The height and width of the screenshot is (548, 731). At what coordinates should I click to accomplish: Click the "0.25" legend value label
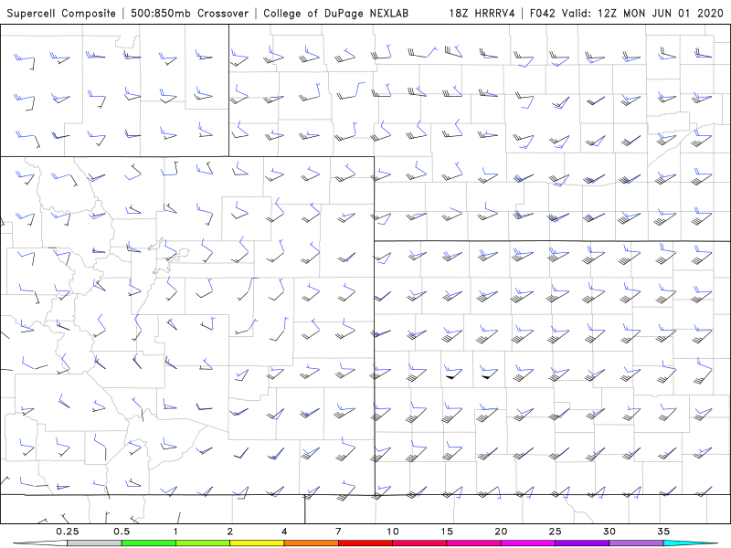point(68,532)
